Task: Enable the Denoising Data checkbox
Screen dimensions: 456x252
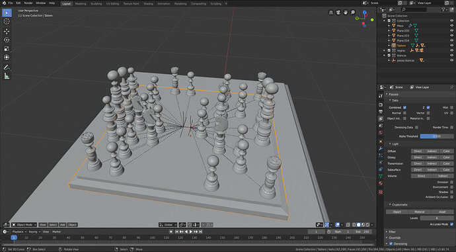Action: pos(416,128)
